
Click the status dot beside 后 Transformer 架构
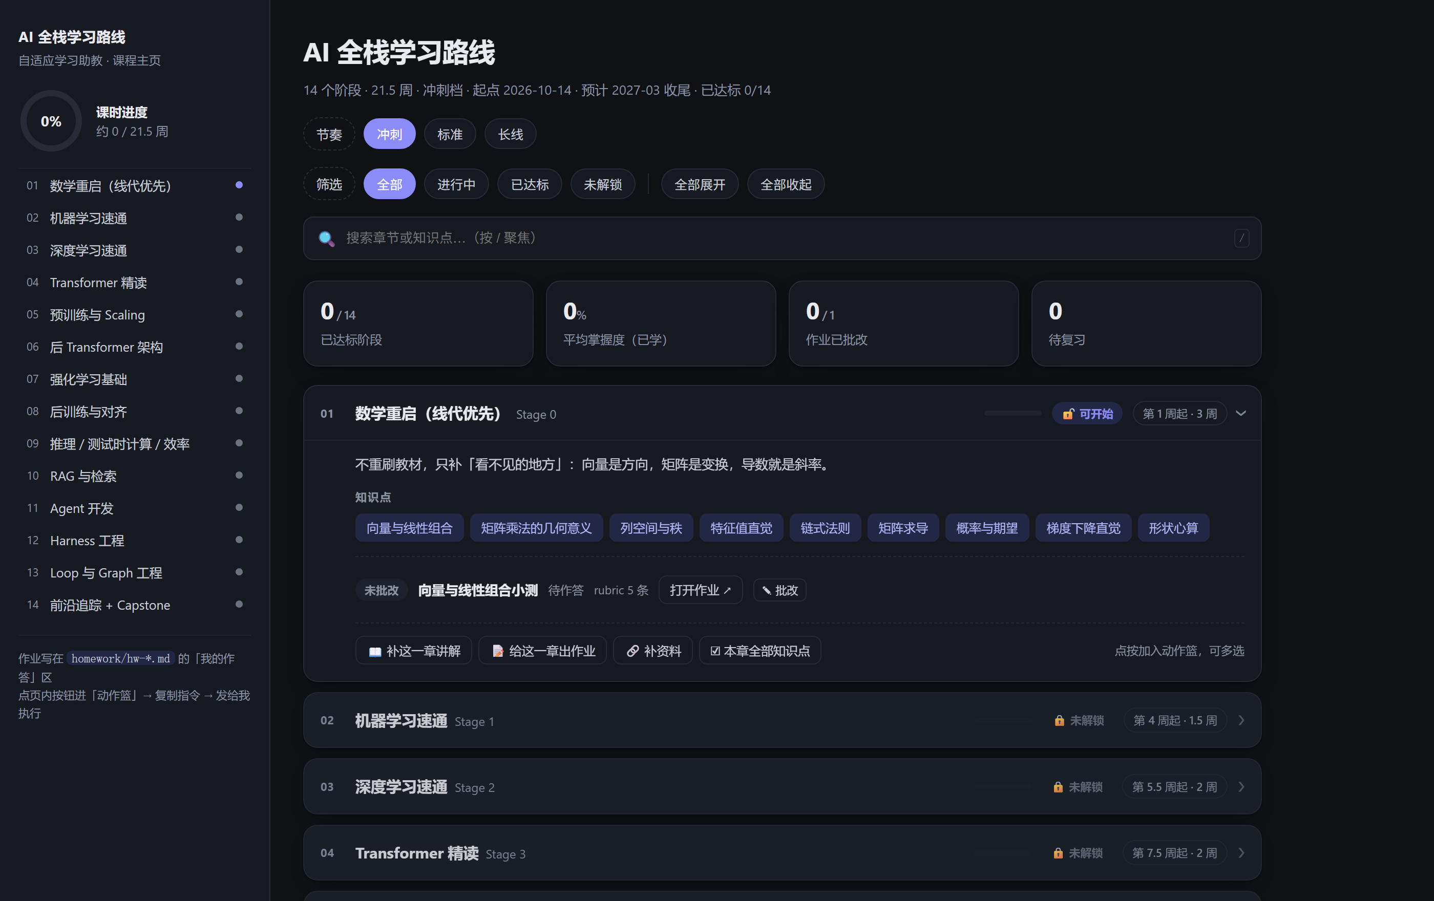click(239, 346)
